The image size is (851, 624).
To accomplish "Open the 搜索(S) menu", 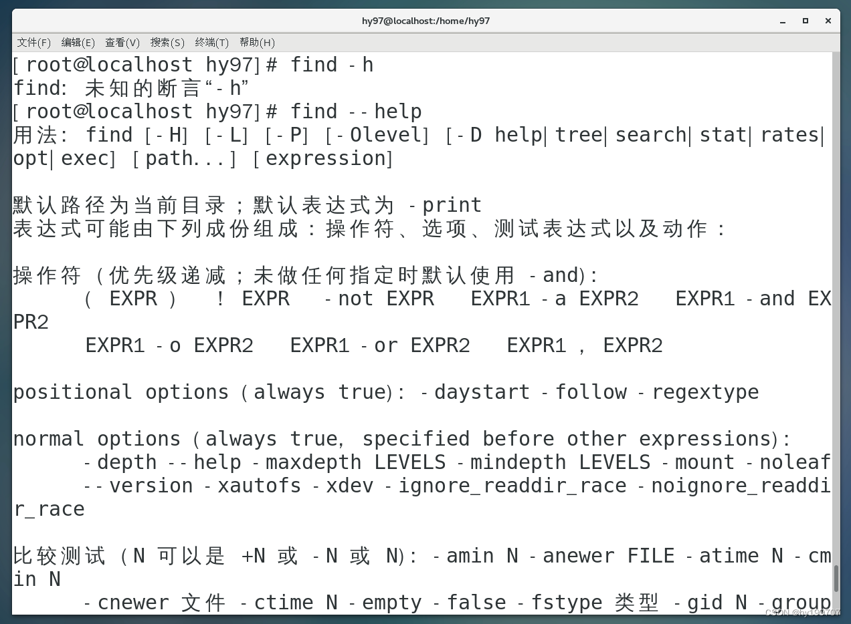I will point(167,42).
